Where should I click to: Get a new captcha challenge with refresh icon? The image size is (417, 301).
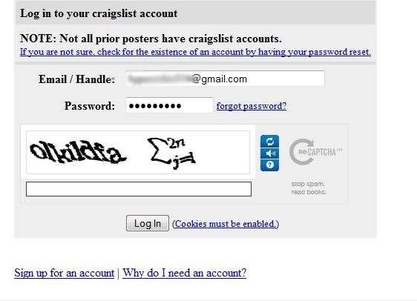pyautogui.click(x=269, y=141)
